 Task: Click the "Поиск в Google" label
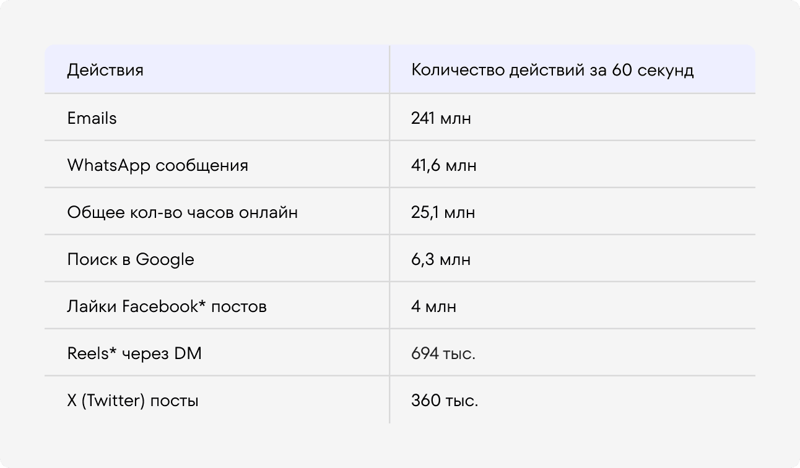(131, 259)
